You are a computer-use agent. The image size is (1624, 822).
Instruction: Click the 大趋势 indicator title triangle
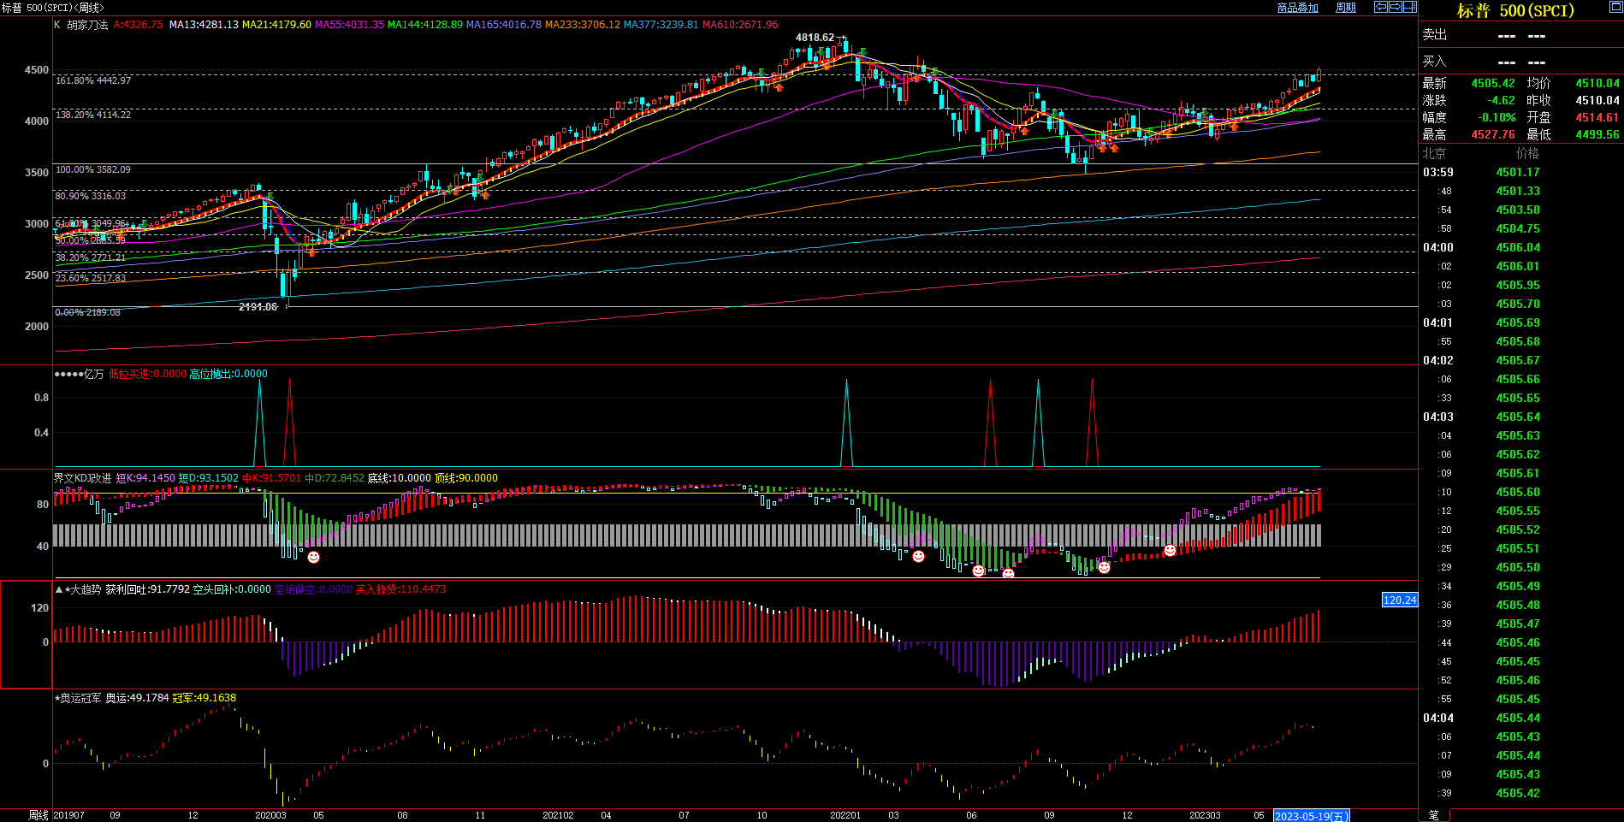[x=59, y=589]
